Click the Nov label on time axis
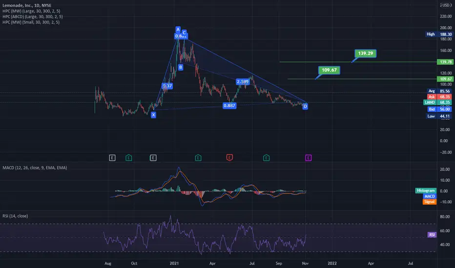 coord(305,263)
